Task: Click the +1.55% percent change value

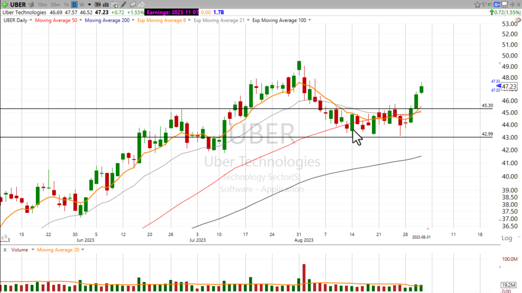Action: pos(135,12)
